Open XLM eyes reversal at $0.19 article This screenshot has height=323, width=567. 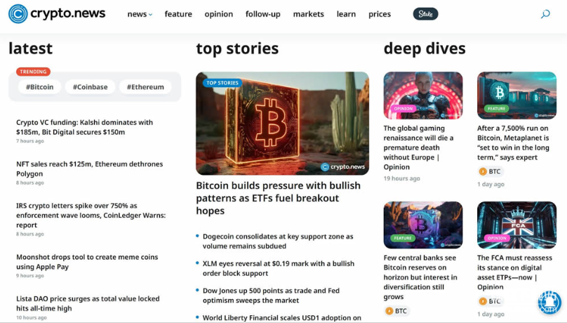[x=279, y=268]
